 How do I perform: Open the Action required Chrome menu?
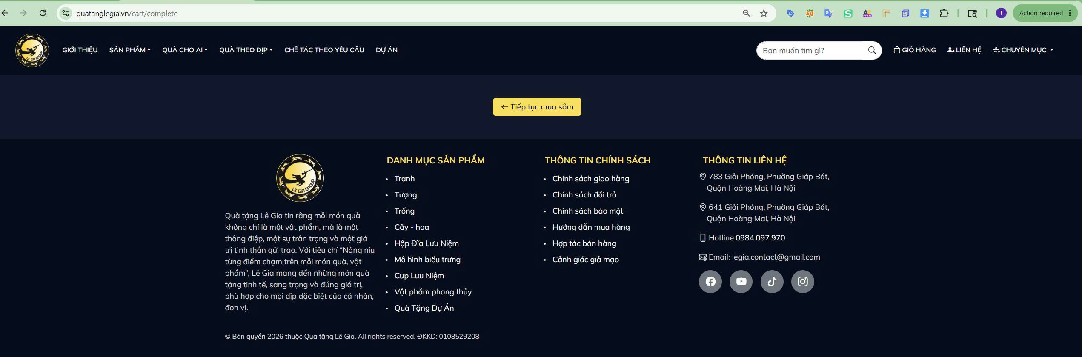[x=1045, y=13]
